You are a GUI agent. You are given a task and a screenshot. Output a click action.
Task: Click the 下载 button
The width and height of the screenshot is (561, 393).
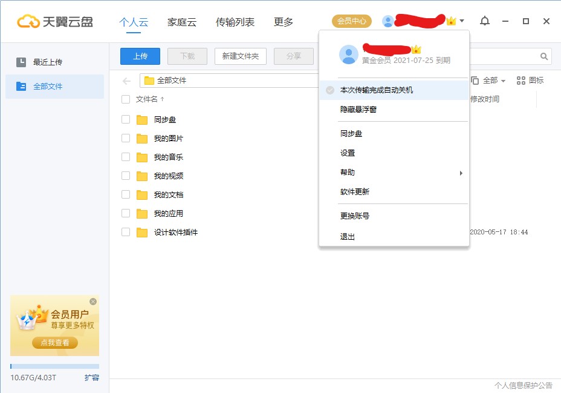click(x=187, y=56)
